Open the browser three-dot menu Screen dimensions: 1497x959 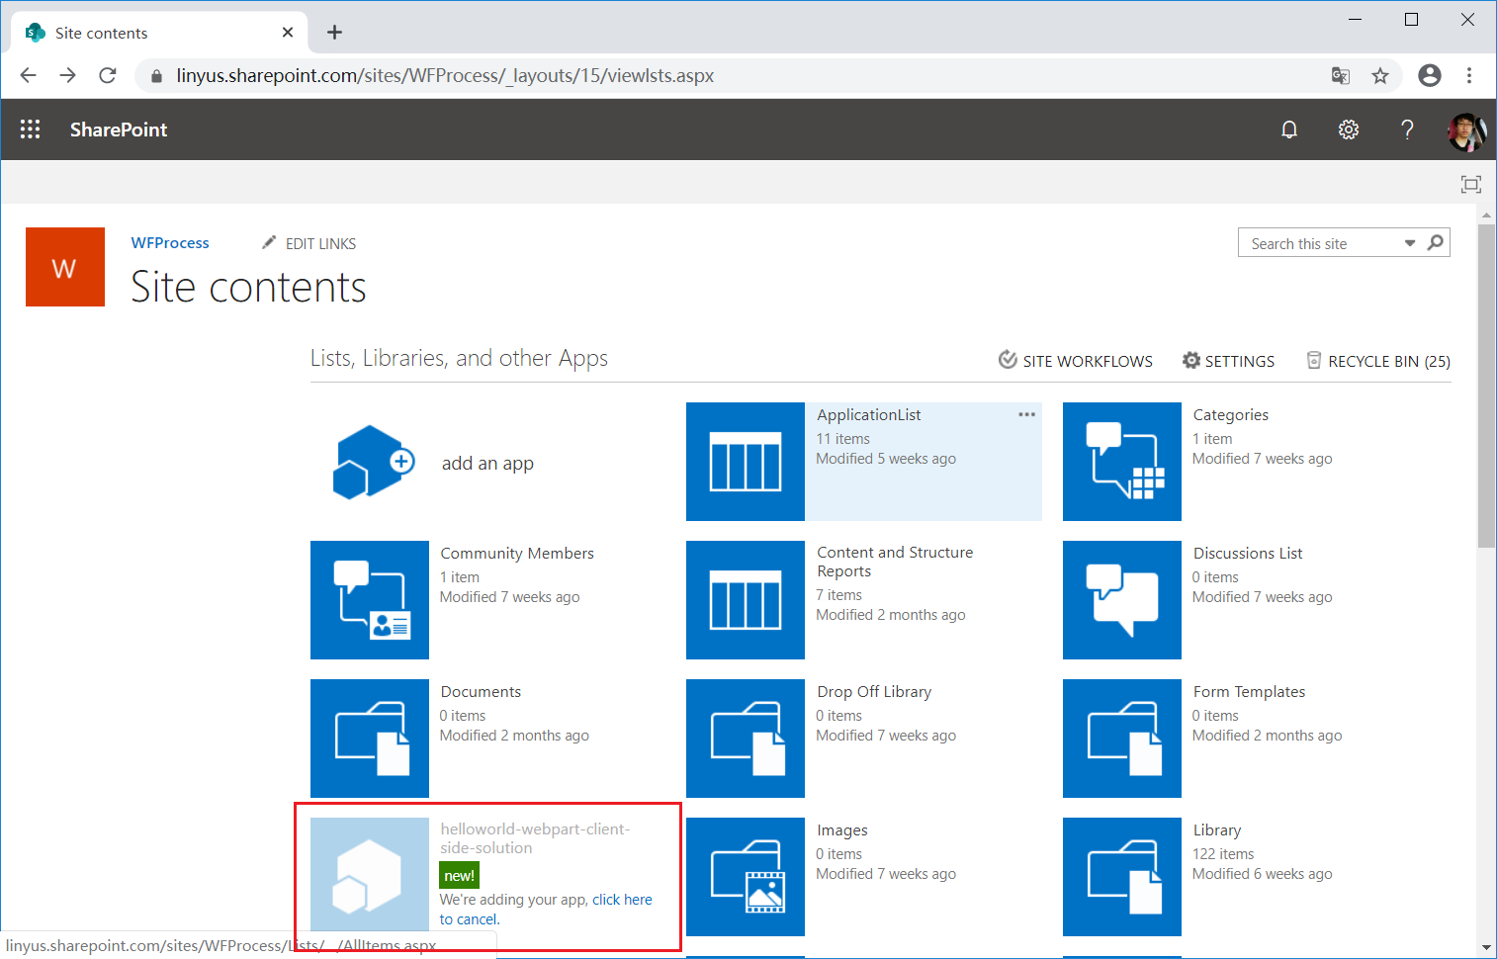click(x=1469, y=76)
